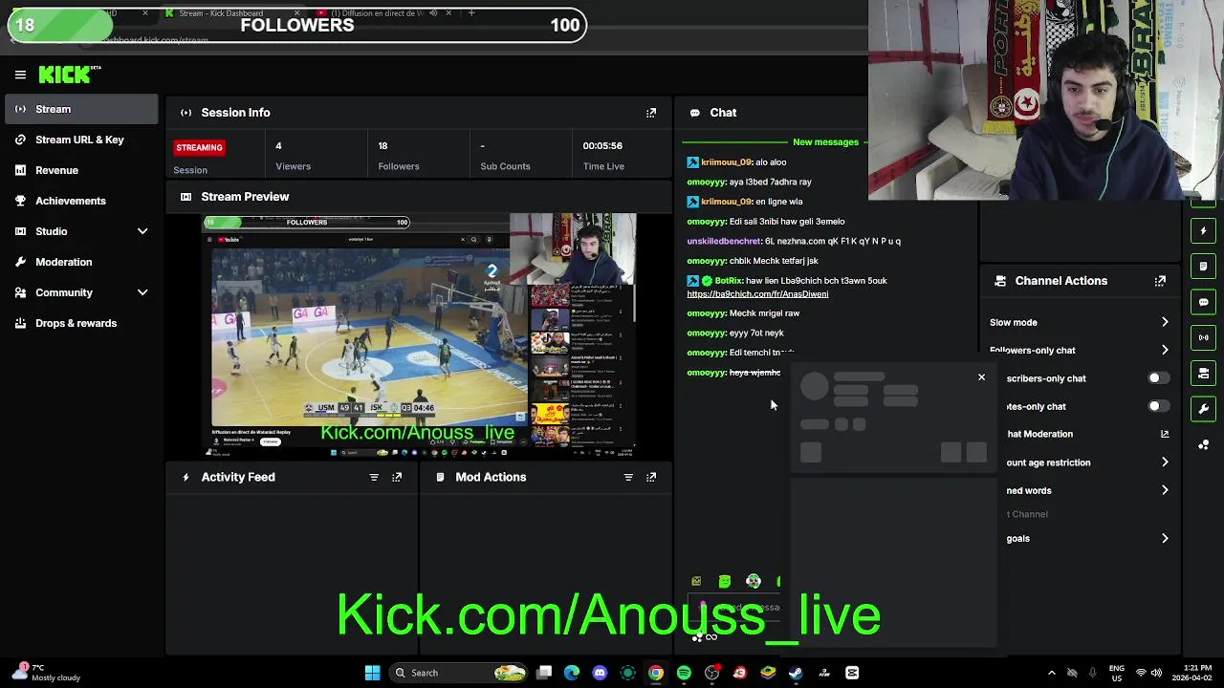Open Drops & rewards page
This screenshot has width=1224, height=688.
coord(81,323)
